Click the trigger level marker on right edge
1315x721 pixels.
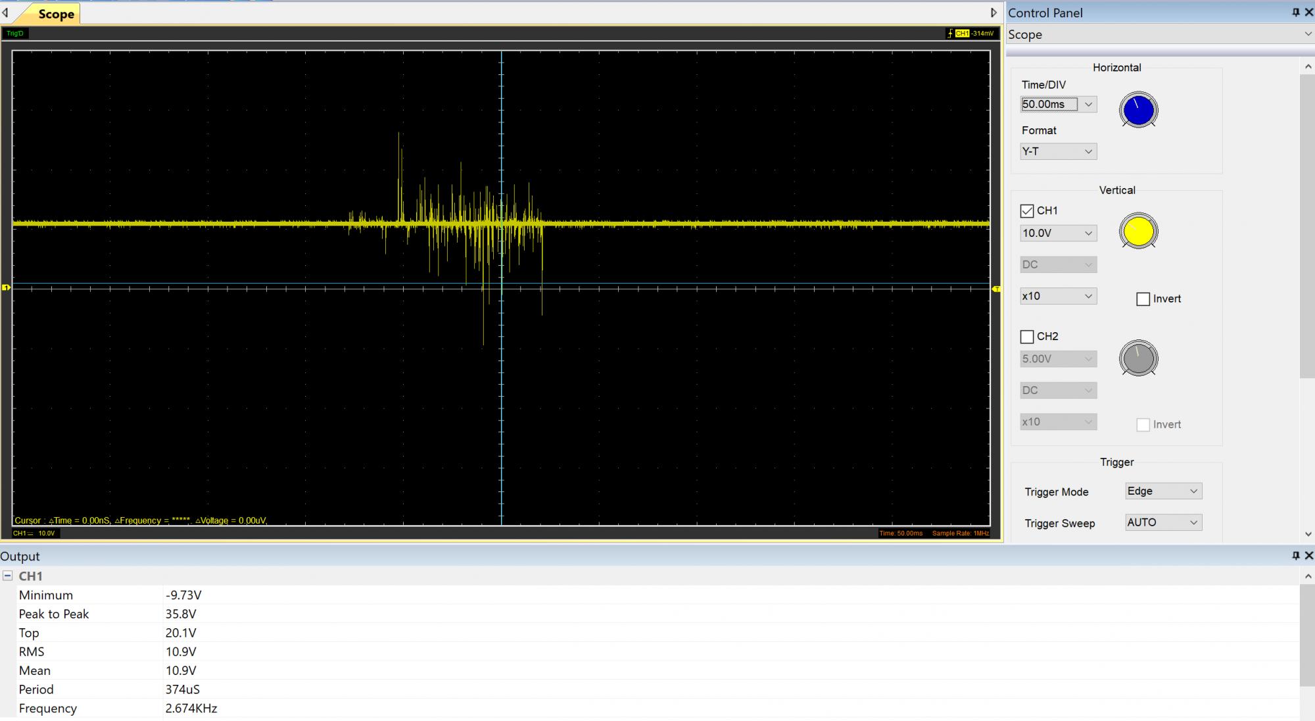996,289
